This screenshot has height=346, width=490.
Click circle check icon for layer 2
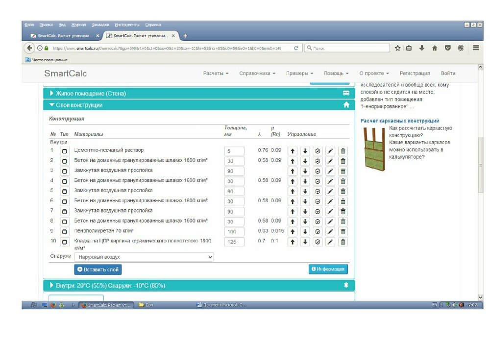318,161
